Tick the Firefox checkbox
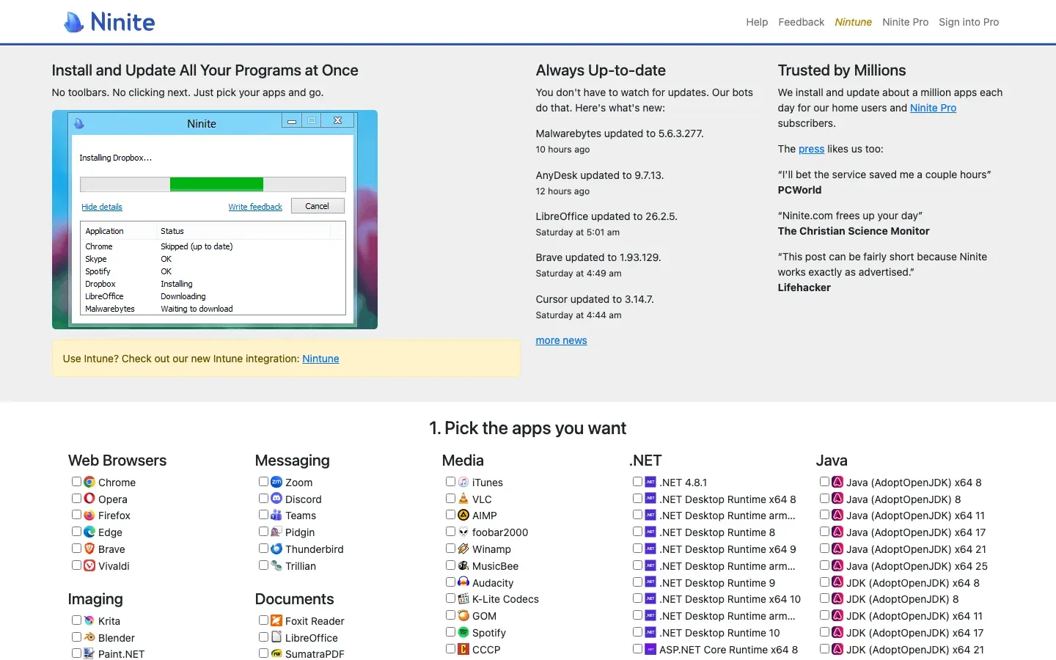Viewport: 1056px width, 660px height. [76, 515]
